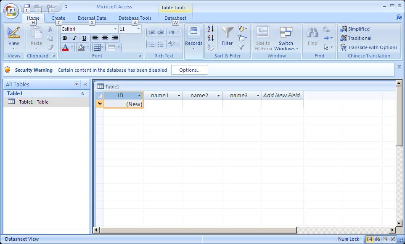
Task: Click the Decrease Indent icon
Action: pos(151,32)
